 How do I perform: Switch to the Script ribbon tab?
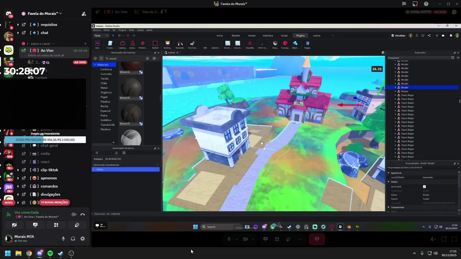click(284, 36)
